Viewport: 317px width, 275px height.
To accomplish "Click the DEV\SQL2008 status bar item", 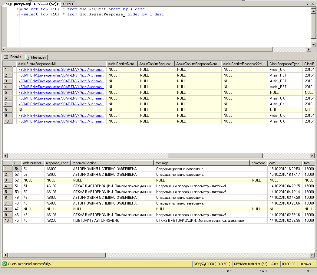I will tap(212, 264).
